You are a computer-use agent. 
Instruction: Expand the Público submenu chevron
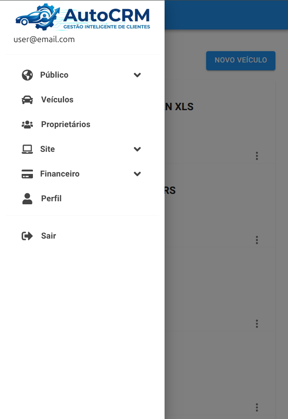pyautogui.click(x=137, y=75)
